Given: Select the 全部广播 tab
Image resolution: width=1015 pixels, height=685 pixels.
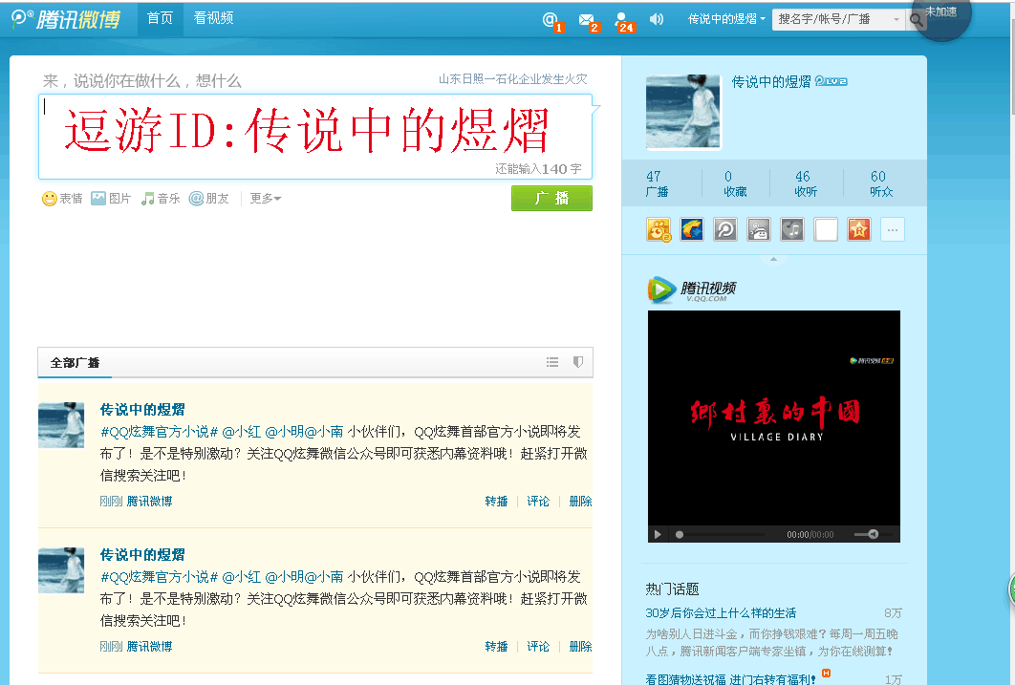Looking at the screenshot, I should point(76,363).
